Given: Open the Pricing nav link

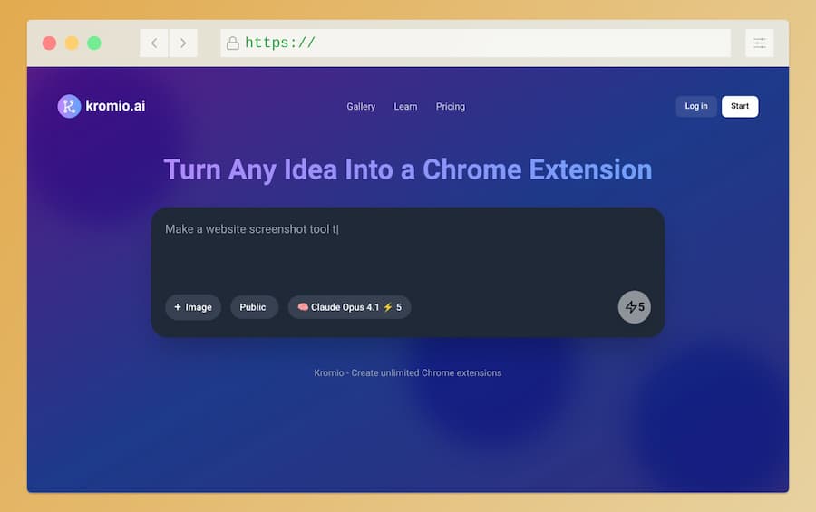Looking at the screenshot, I should [450, 107].
